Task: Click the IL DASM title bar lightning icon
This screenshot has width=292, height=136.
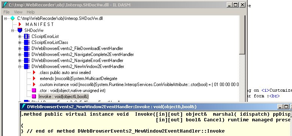Action: coord(5,5)
